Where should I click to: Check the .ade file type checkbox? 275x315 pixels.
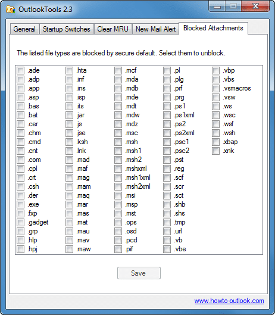[20, 70]
